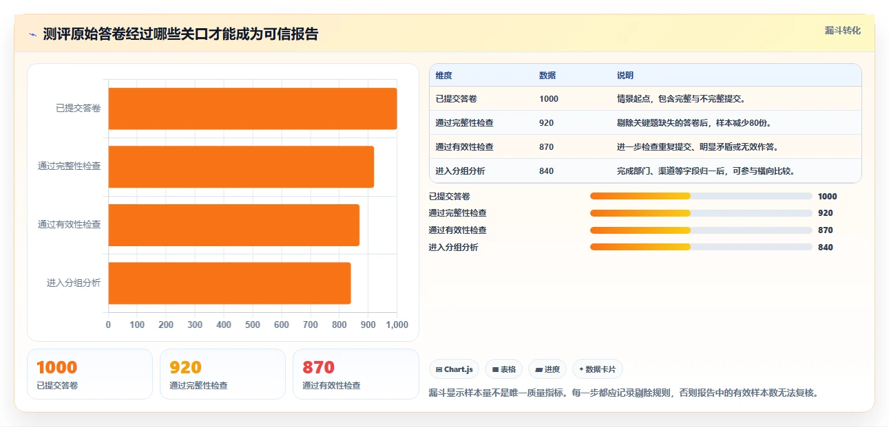
Task: Click chart axis label 进入分组分析
Action: pos(74,283)
